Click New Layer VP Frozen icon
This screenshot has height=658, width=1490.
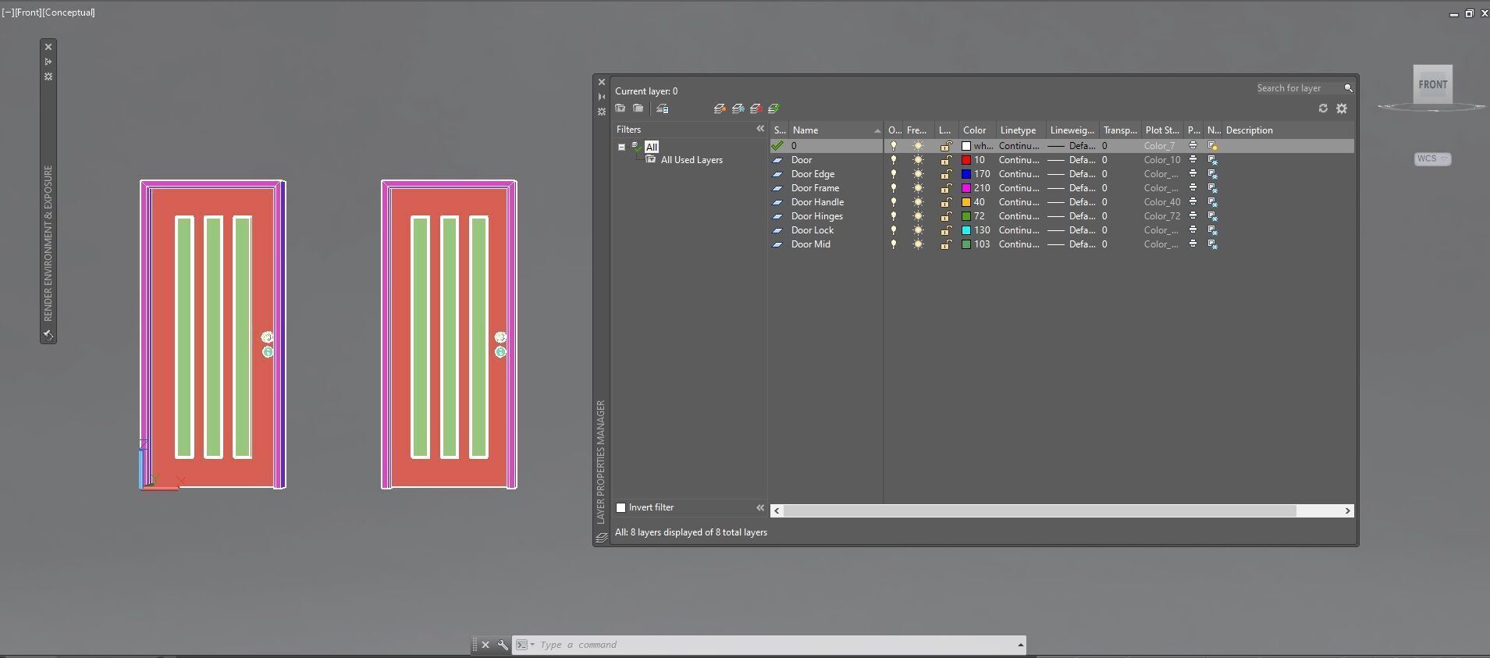738,108
